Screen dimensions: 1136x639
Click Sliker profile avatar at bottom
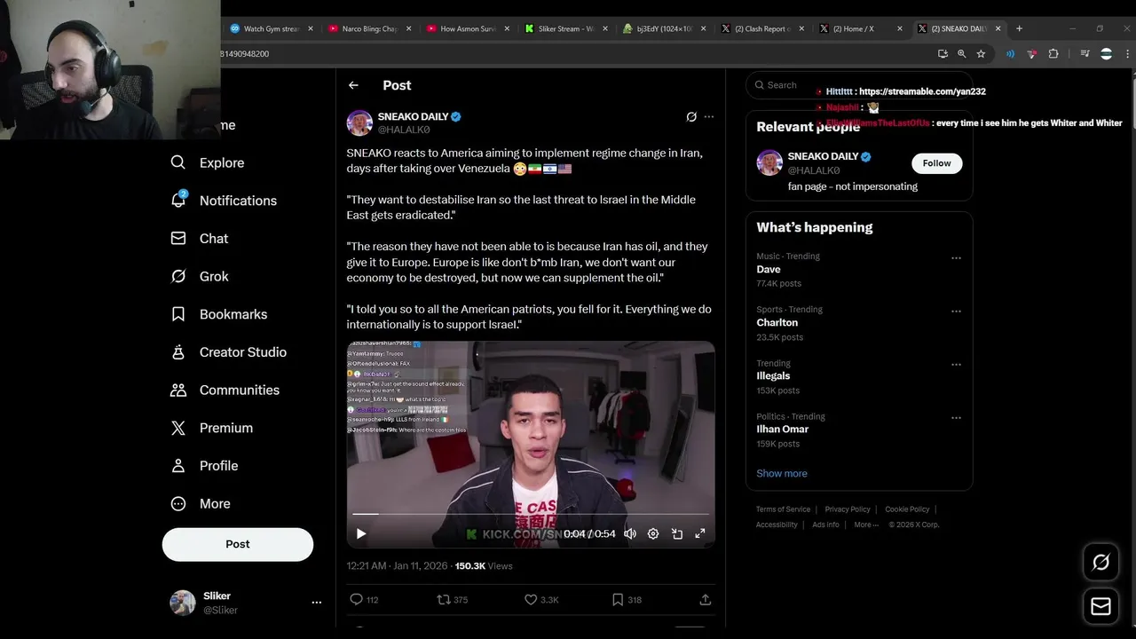(183, 603)
